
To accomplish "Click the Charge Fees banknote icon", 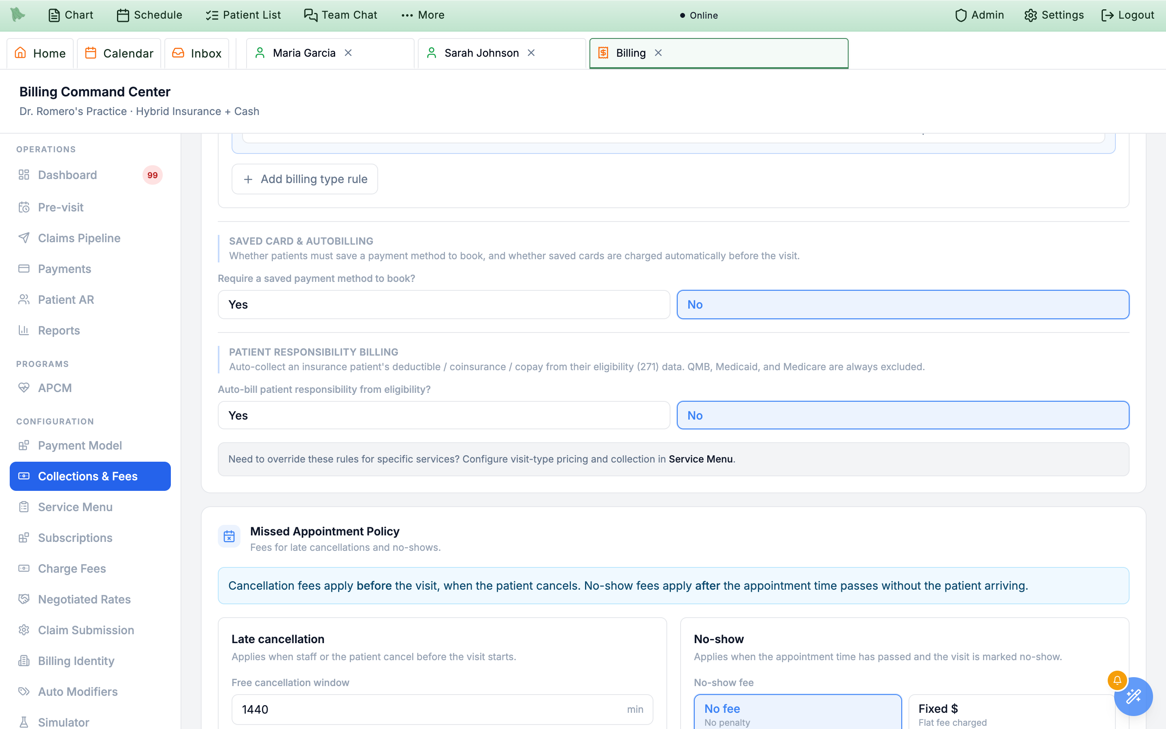I will pos(23,569).
